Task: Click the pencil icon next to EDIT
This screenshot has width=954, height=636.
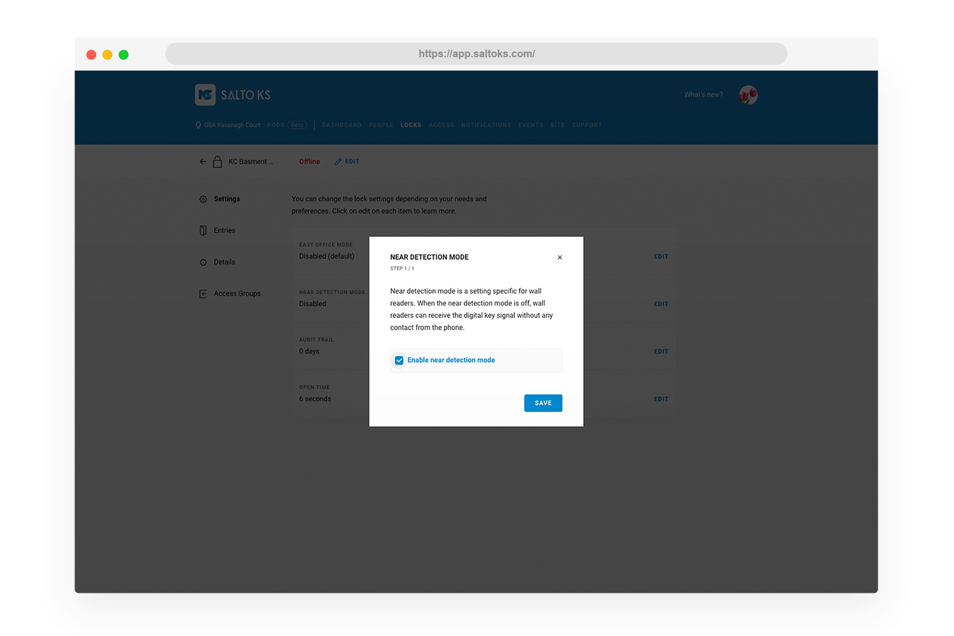Action: (x=338, y=162)
